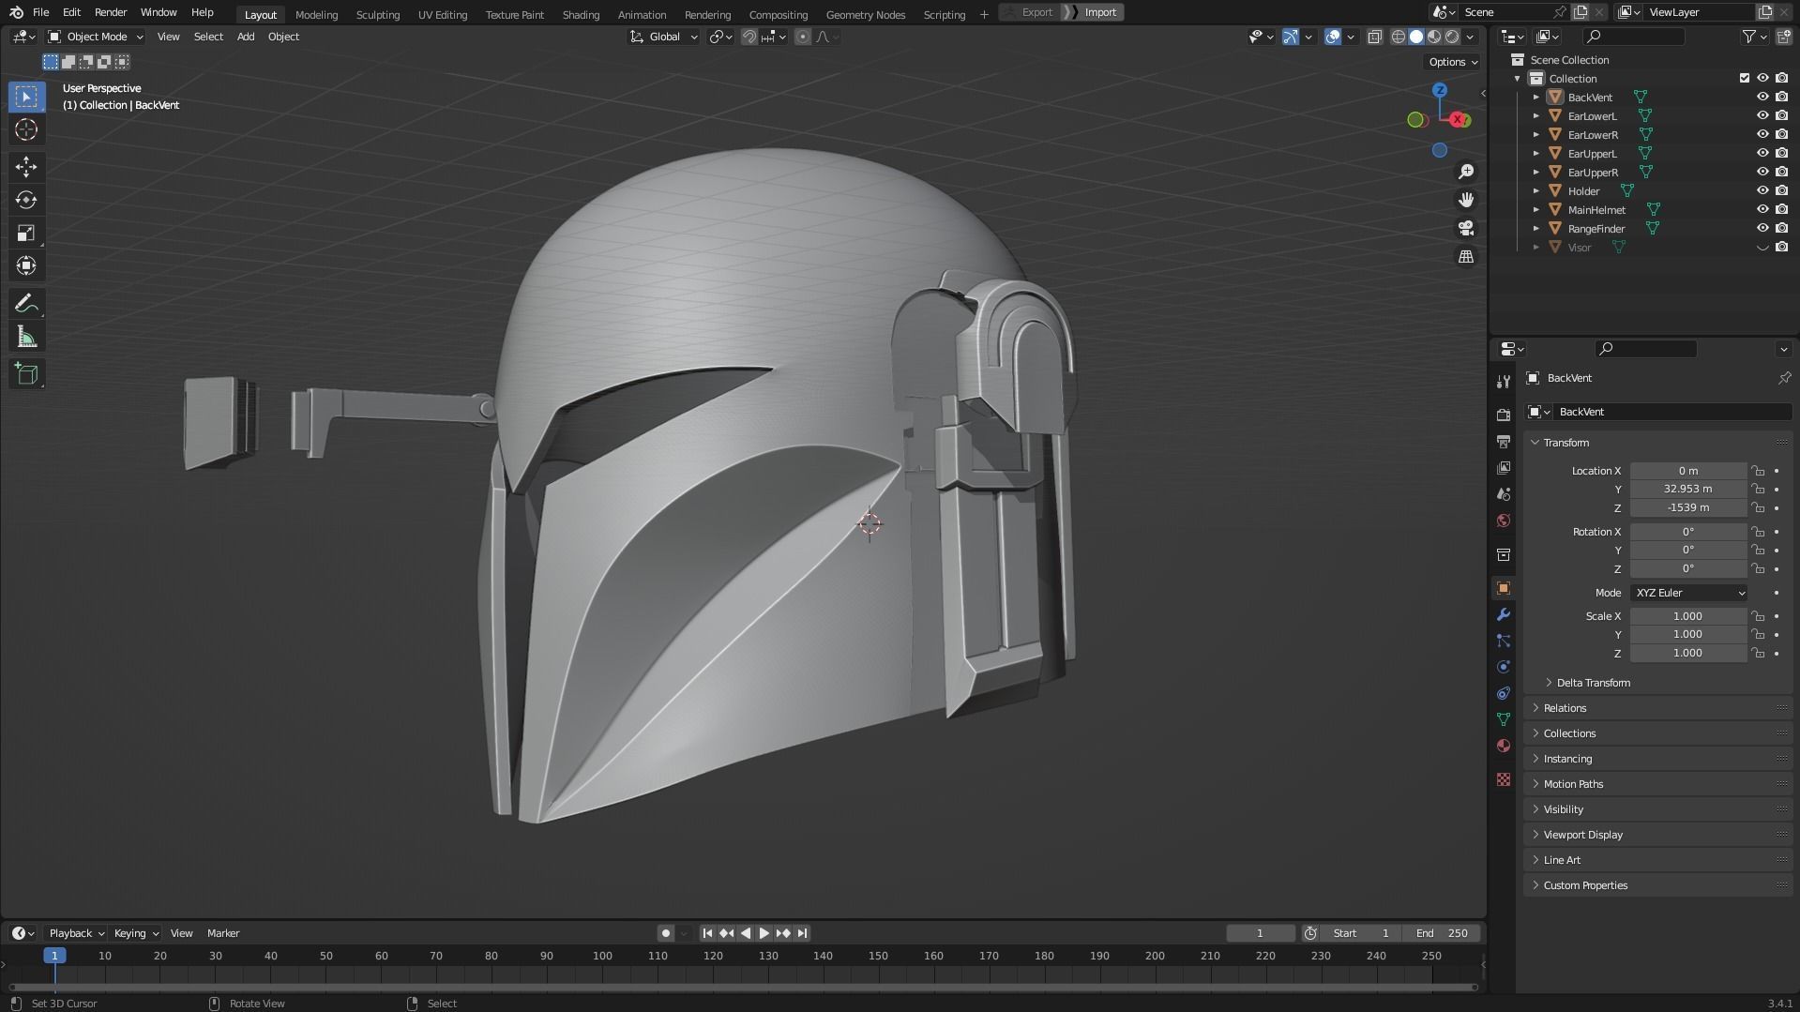Open the Object Data properties tab

[x=1504, y=719]
